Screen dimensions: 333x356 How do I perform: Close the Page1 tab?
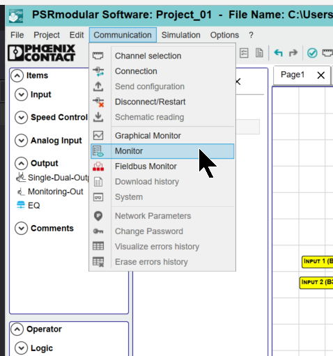(x=321, y=75)
